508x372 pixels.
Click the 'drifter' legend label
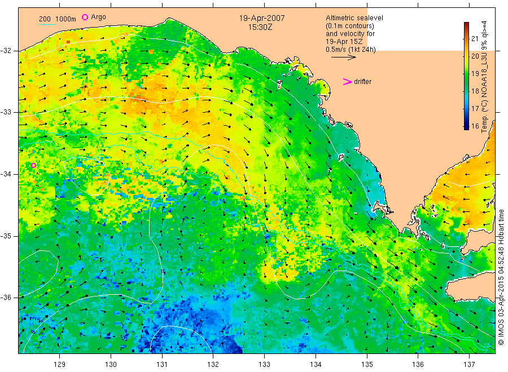click(x=362, y=82)
